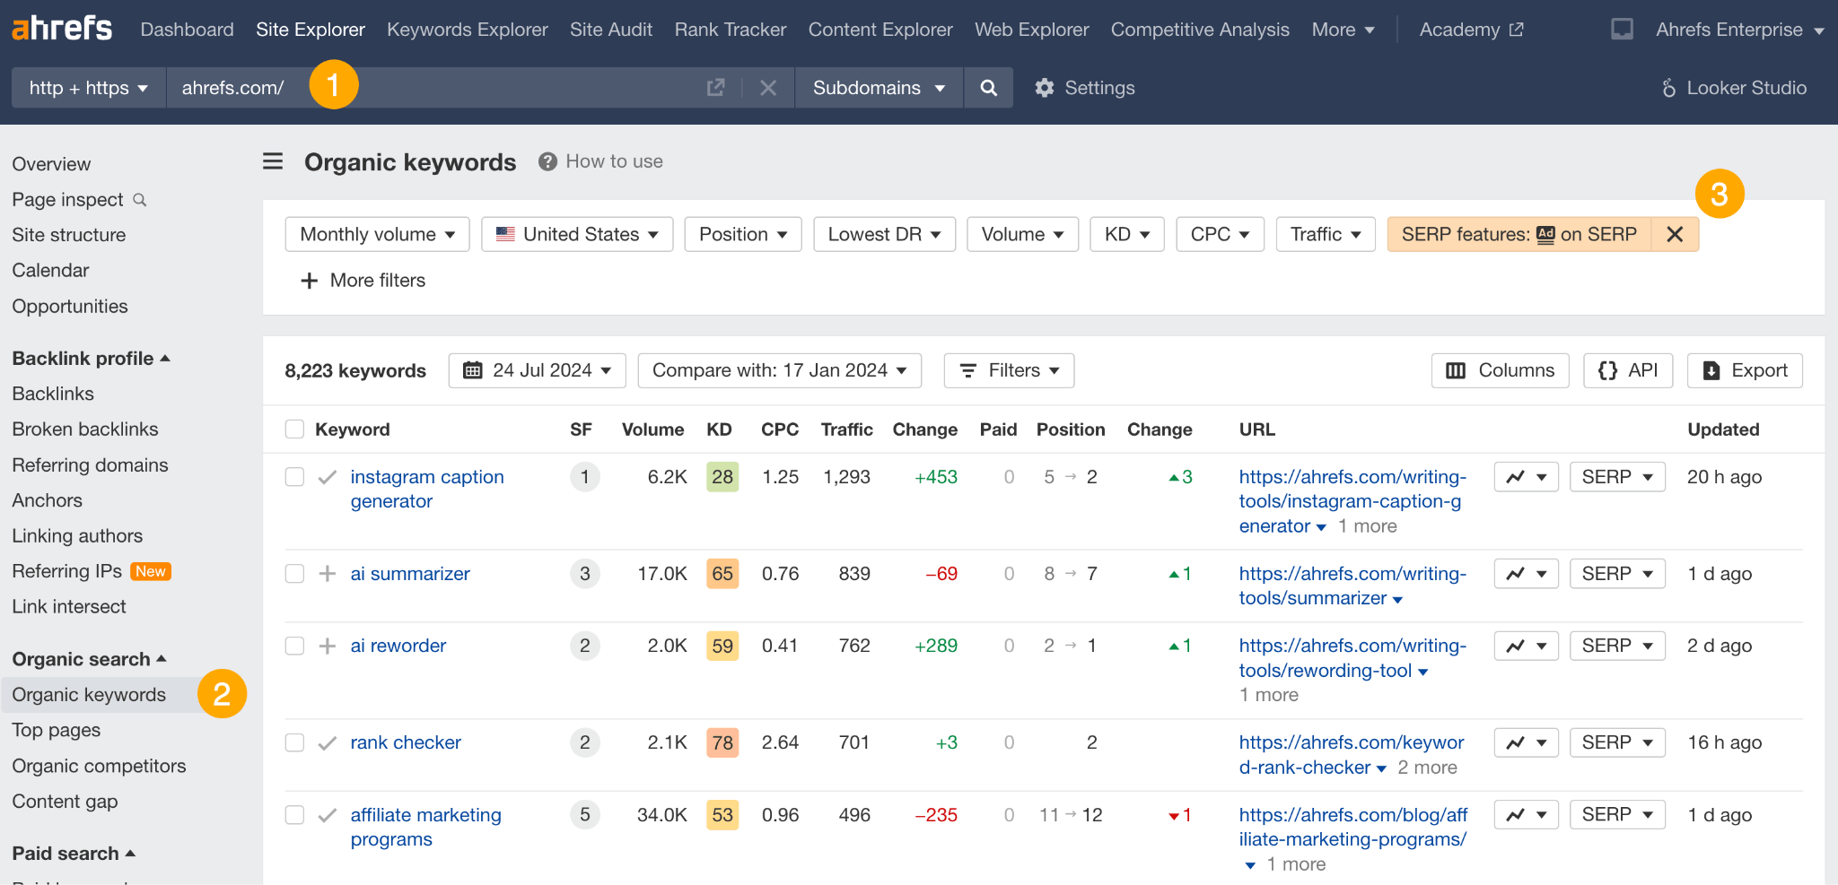The width and height of the screenshot is (1838, 885).
Task: Open the position history chart icon
Action: [1517, 476]
